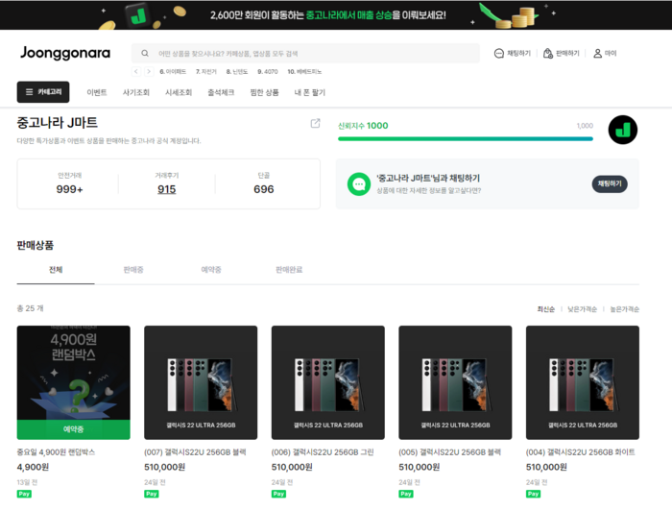Screen dimensions: 672x511
Task: Select trending keyword 9. 4070
Action: click(268, 72)
